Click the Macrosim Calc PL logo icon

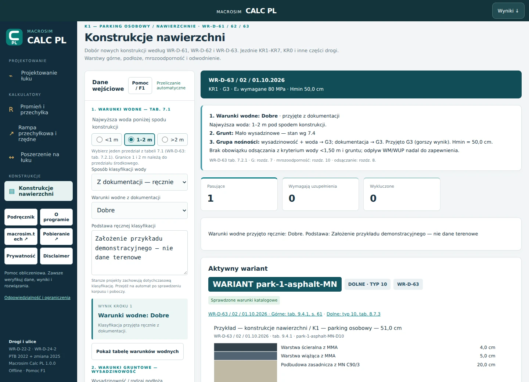(14, 37)
